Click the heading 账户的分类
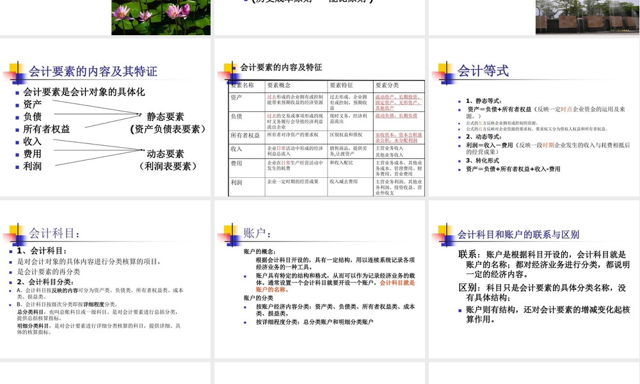Screen dimensions: 640x384 pos(259,298)
